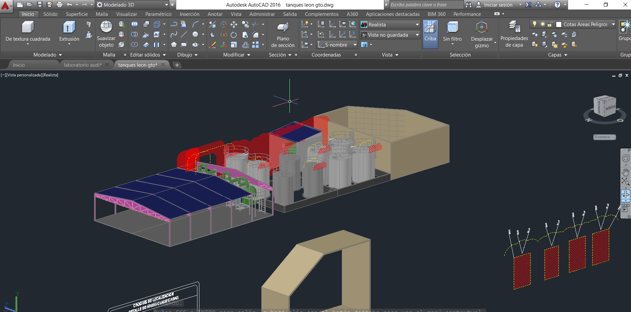Click the Sin filtro selection icon
The image size is (631, 312).
[x=452, y=27]
